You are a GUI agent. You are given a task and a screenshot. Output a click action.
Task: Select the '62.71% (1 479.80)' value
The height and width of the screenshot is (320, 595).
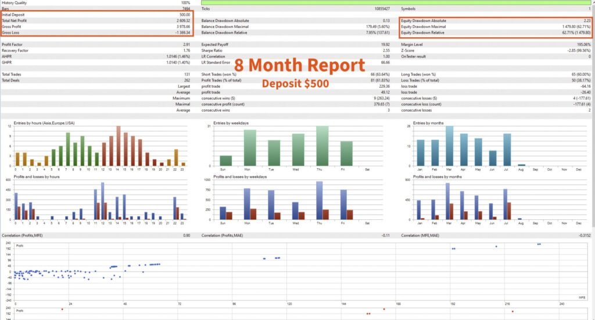(x=576, y=33)
